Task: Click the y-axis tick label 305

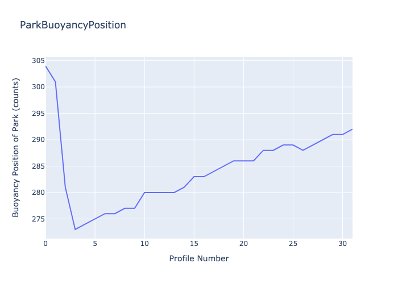Action: 38,61
